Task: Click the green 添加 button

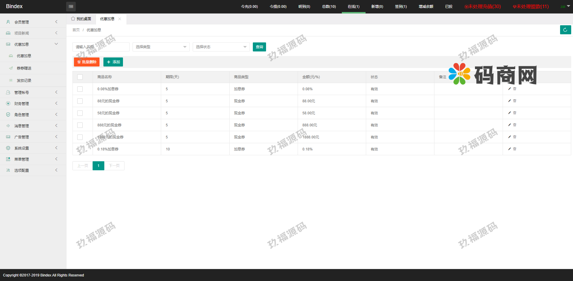Action: tap(113, 62)
